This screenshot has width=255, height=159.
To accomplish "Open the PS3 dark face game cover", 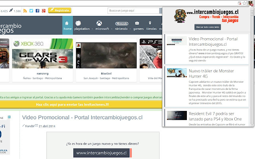I will click(x=106, y=55).
